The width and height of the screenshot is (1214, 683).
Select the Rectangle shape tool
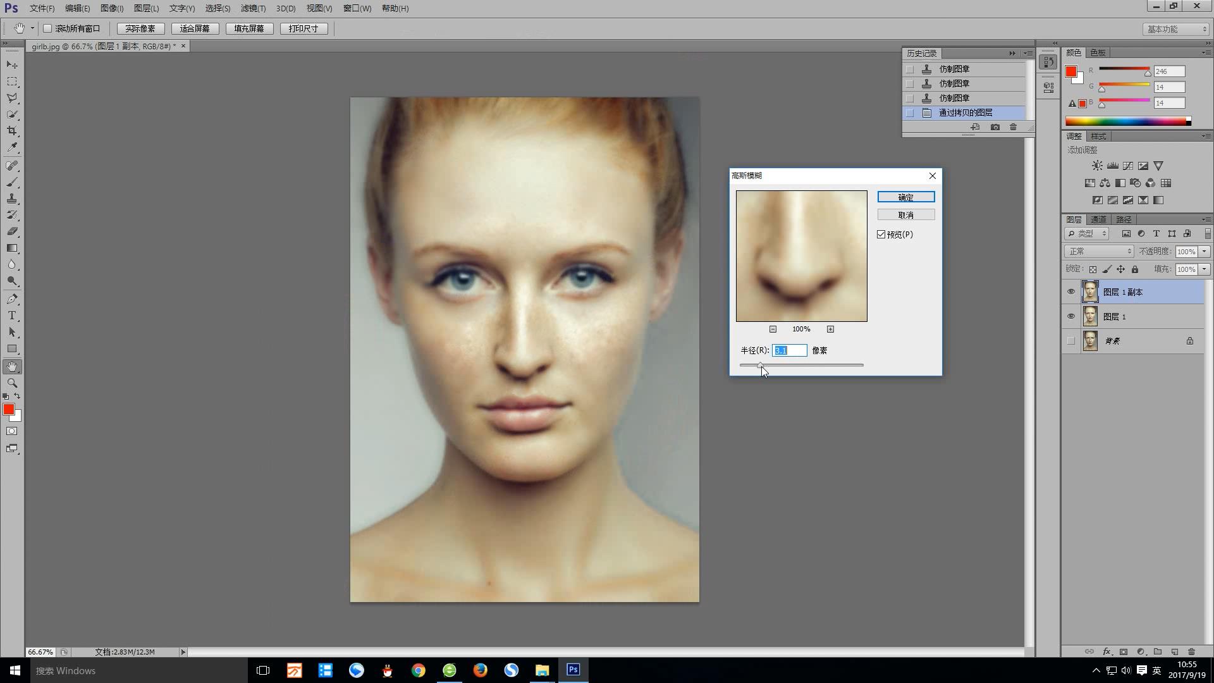[12, 348]
